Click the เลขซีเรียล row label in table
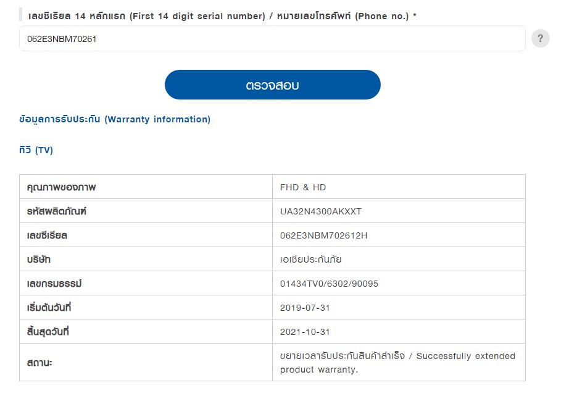Image resolution: width=577 pixels, height=393 pixels. [x=47, y=235]
